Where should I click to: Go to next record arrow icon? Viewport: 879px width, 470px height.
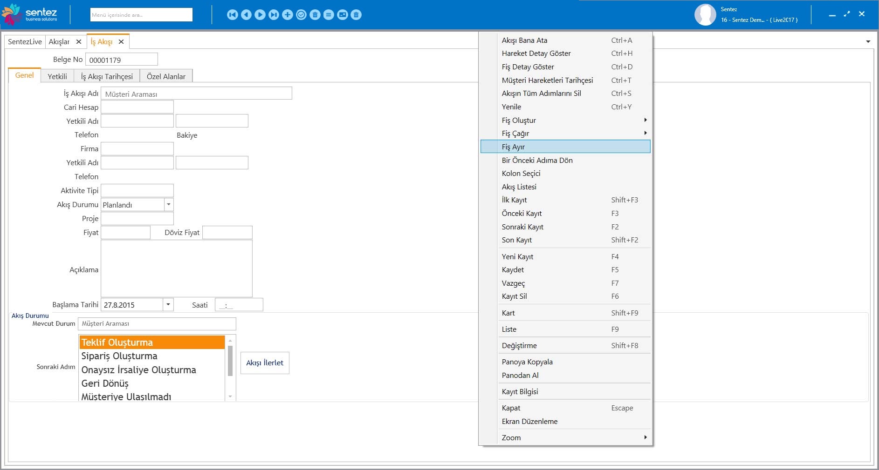pos(260,15)
